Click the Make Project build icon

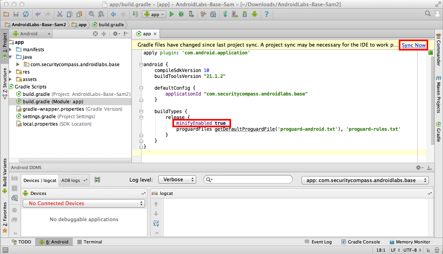[x=135, y=14]
